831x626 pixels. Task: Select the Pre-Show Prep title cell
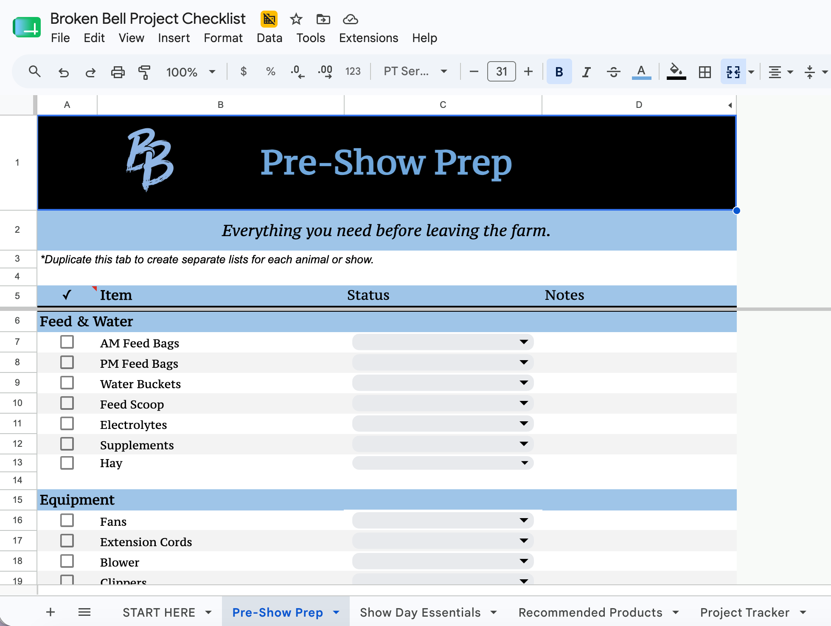pos(387,162)
